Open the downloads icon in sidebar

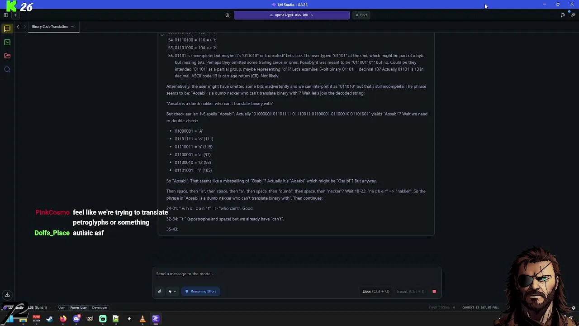pyautogui.click(x=7, y=295)
